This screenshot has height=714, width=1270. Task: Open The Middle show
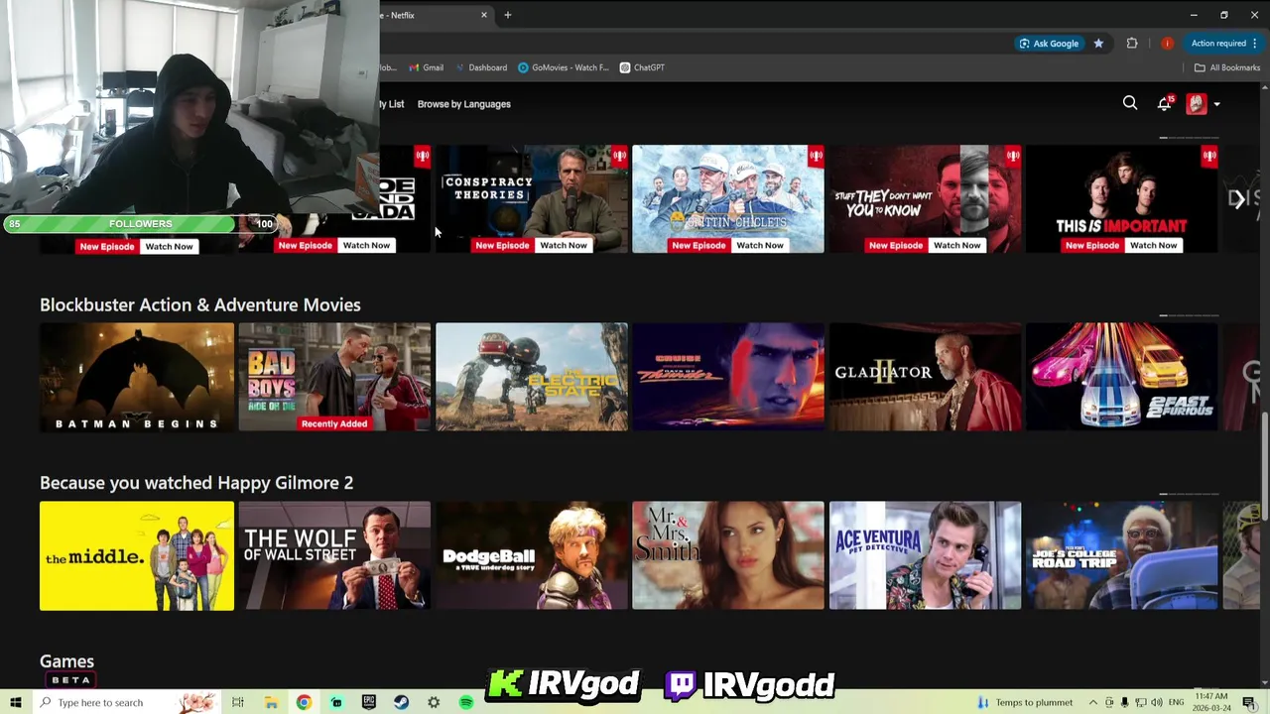pyautogui.click(x=137, y=555)
